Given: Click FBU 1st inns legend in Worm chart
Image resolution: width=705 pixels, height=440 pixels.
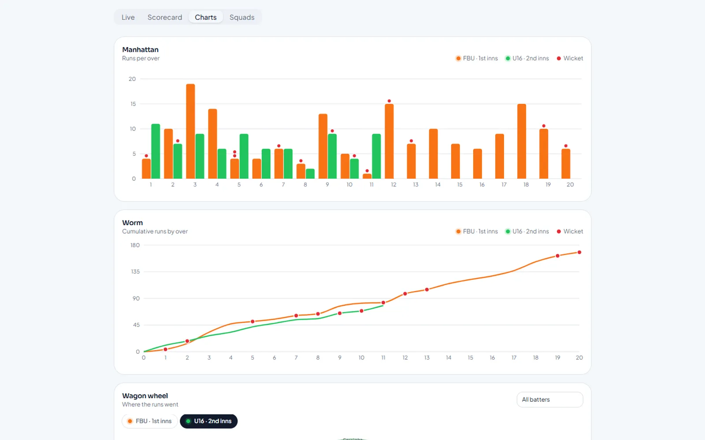Looking at the screenshot, I should click(x=477, y=231).
